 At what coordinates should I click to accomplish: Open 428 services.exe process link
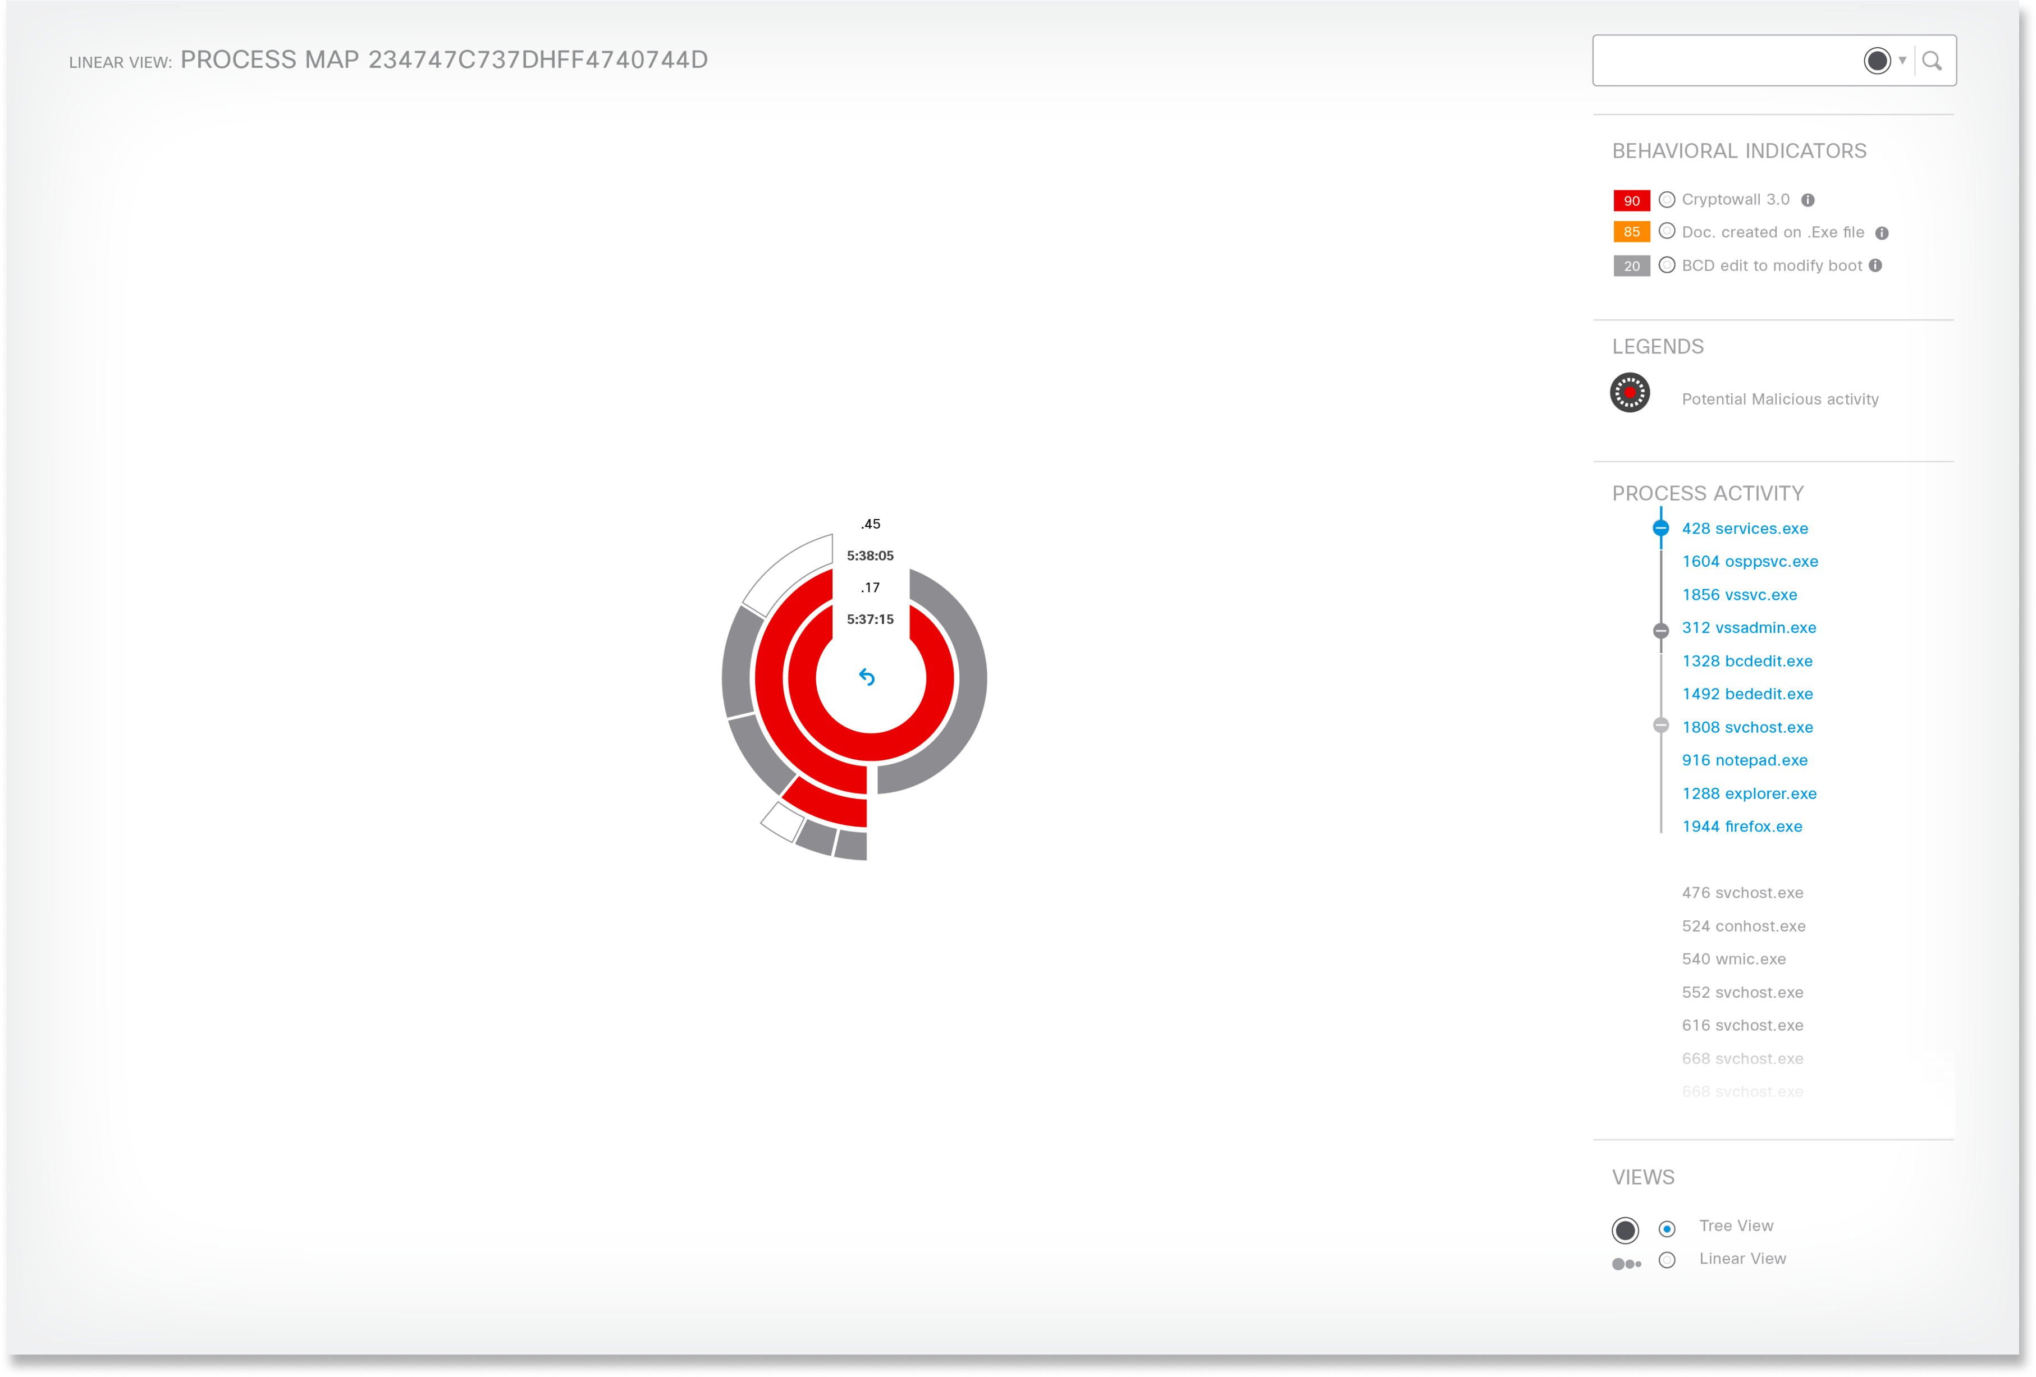coord(1744,528)
